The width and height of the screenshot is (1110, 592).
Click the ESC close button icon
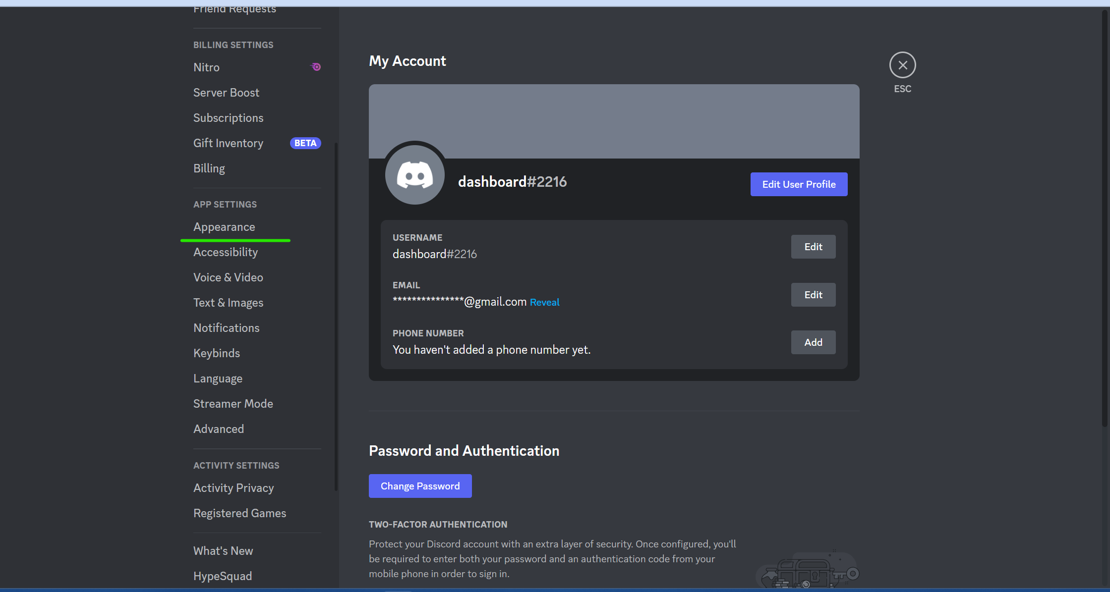pos(902,64)
